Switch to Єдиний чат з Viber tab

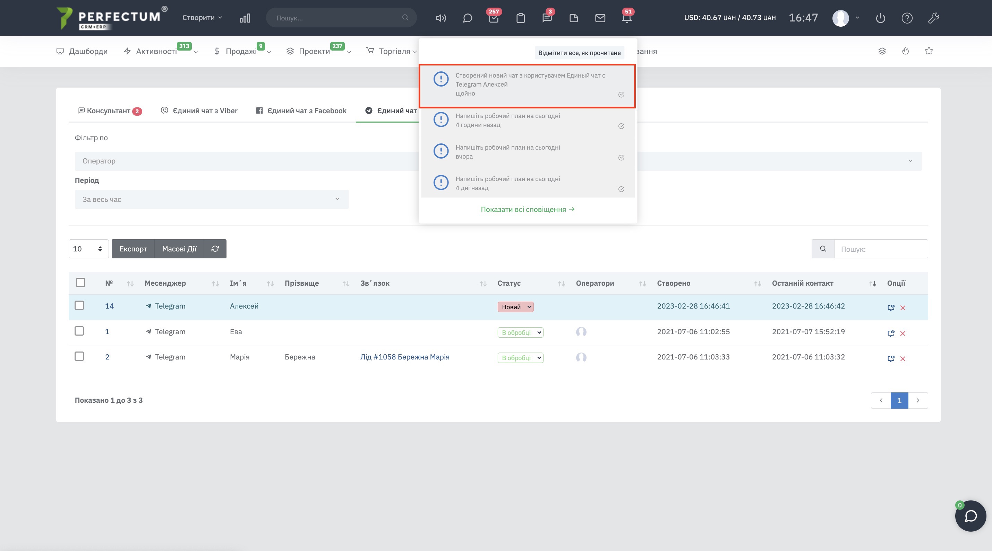click(x=199, y=111)
